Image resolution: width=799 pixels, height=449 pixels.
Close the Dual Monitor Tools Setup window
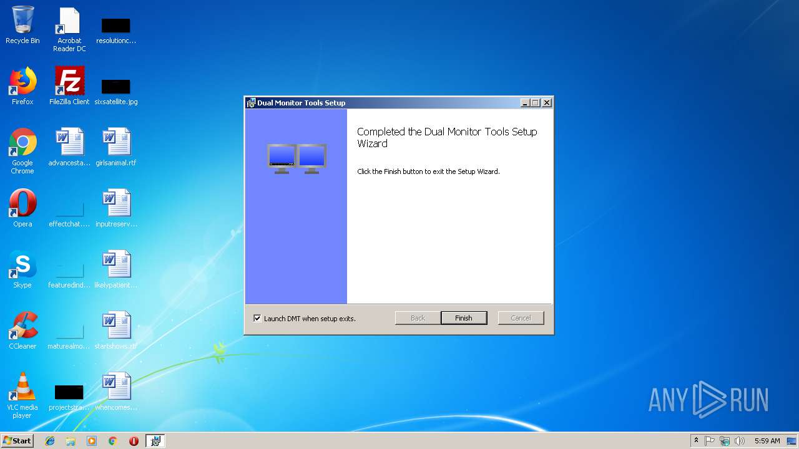pyautogui.click(x=547, y=103)
